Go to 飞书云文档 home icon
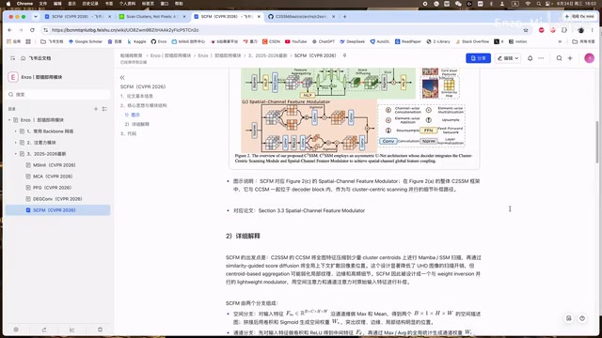Screen dimensions: 602x338 click(x=23, y=58)
